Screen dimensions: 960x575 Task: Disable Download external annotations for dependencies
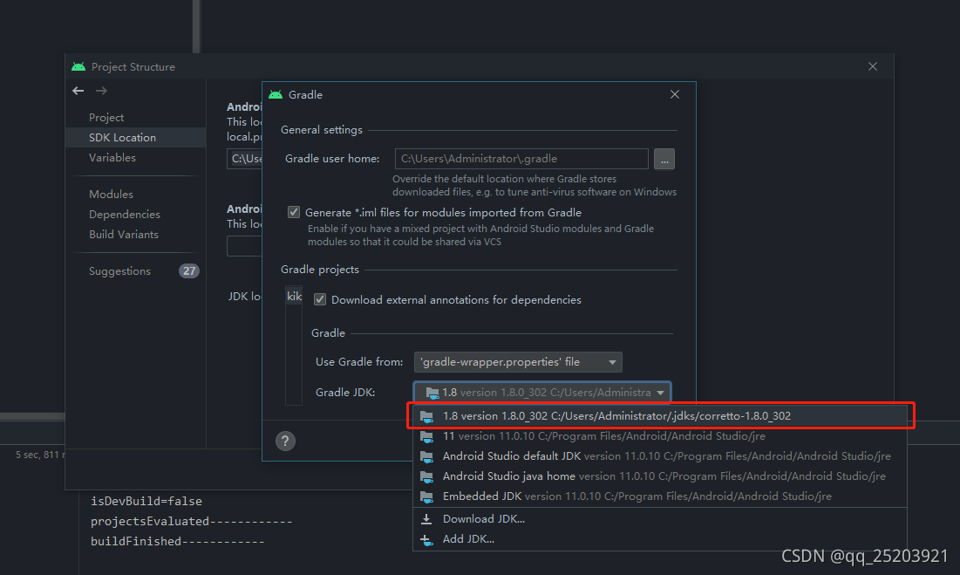tap(320, 299)
